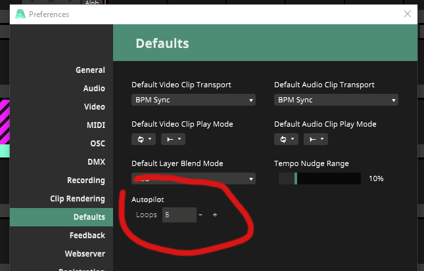Screen dimensions: 424x271
Task: Click the Autopilot Loops number field
Action: coord(179,215)
